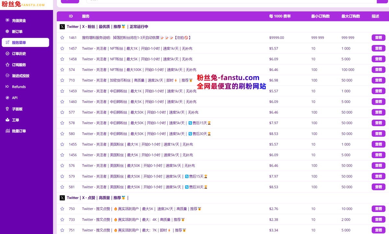
Task: Click the 最大订购数 column header
Action: coord(351,16)
